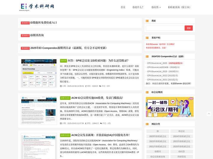Open the EI数据库免费检索入口 post
Screen dimensions: 213x159
pos(43,23)
